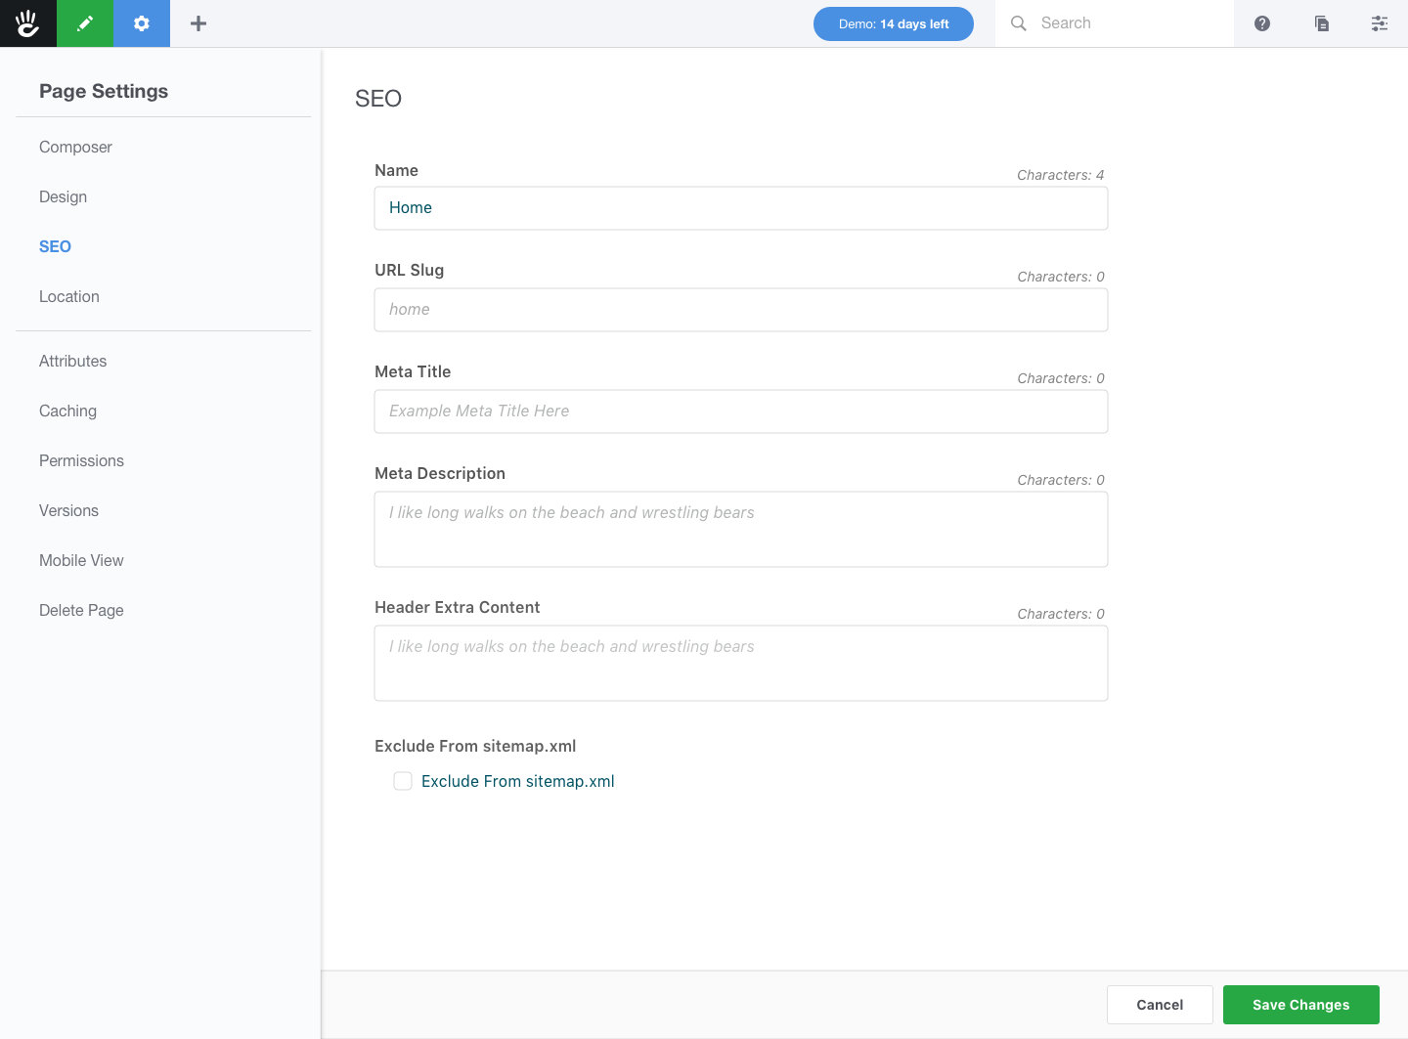Open the Permissions section
The height and width of the screenshot is (1039, 1408).
pos(81,460)
